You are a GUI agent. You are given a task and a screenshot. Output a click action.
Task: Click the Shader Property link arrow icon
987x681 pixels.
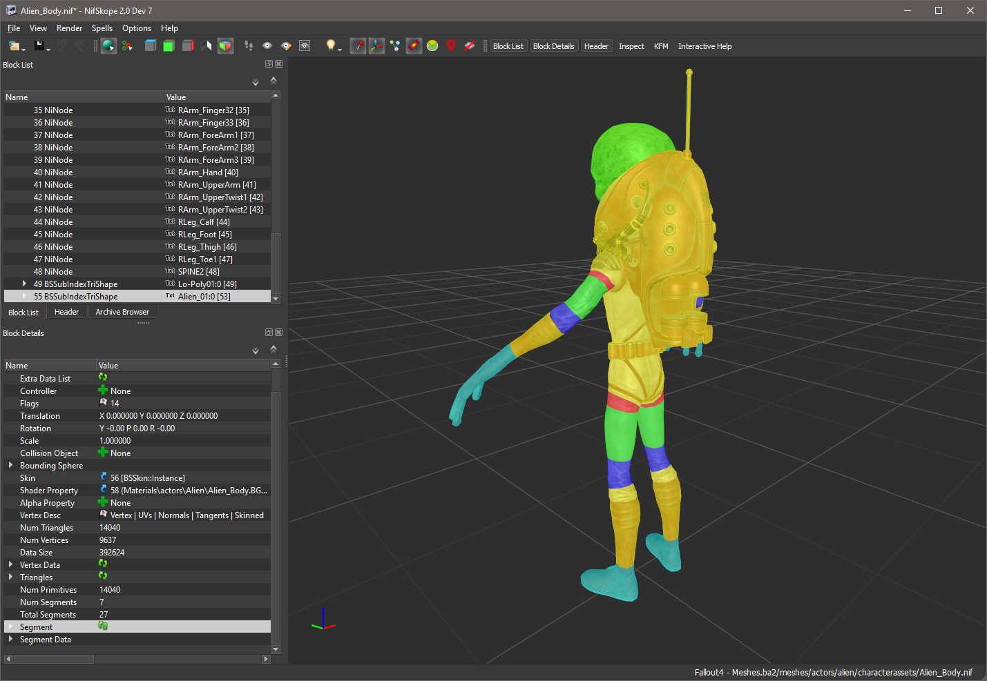tap(104, 489)
